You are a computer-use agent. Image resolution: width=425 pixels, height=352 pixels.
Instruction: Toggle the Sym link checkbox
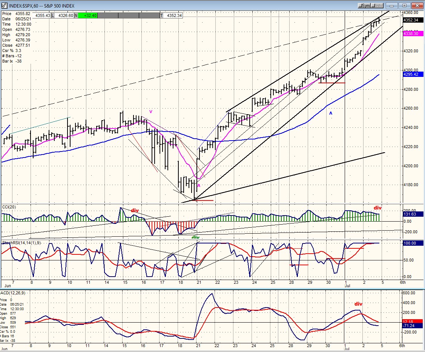[x=364, y=5]
